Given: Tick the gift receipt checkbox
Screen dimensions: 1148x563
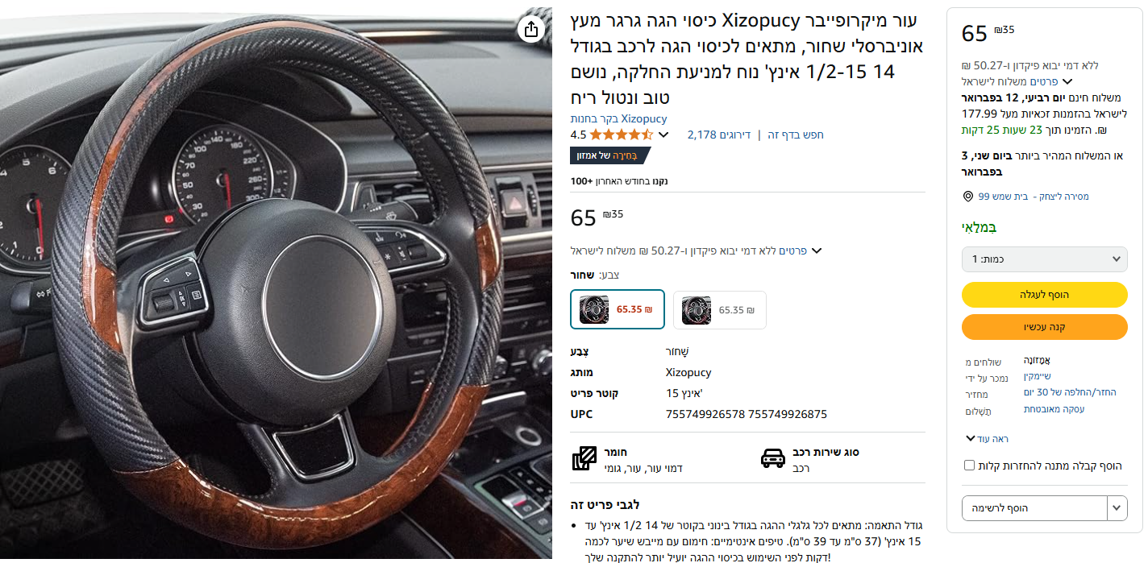Looking at the screenshot, I should (x=969, y=466).
